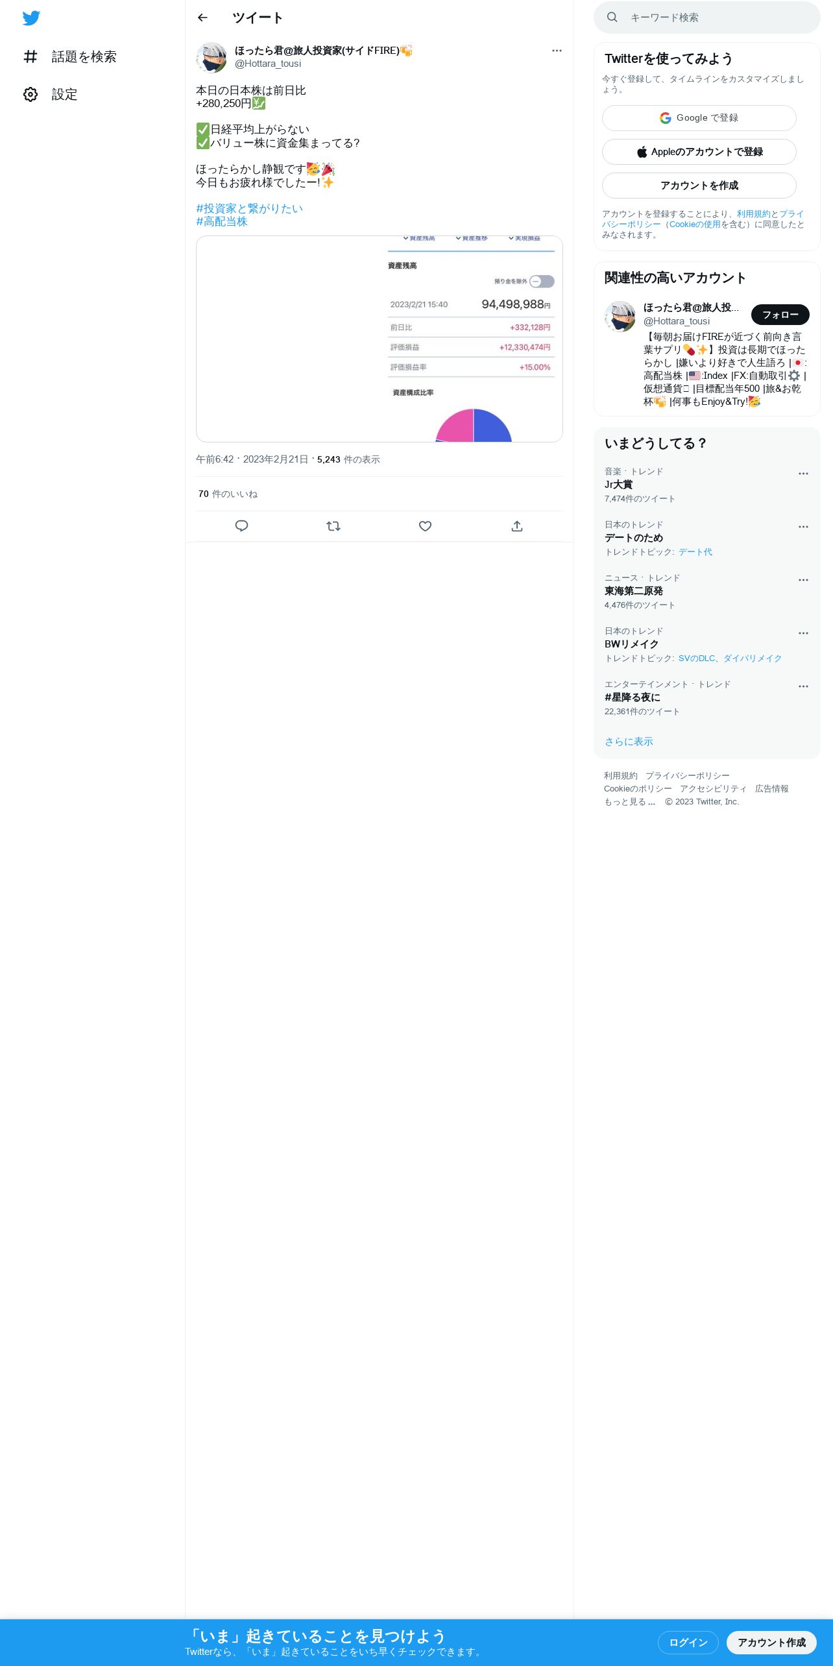Register with Google で登録 button
The image size is (833, 1666).
[x=699, y=118]
